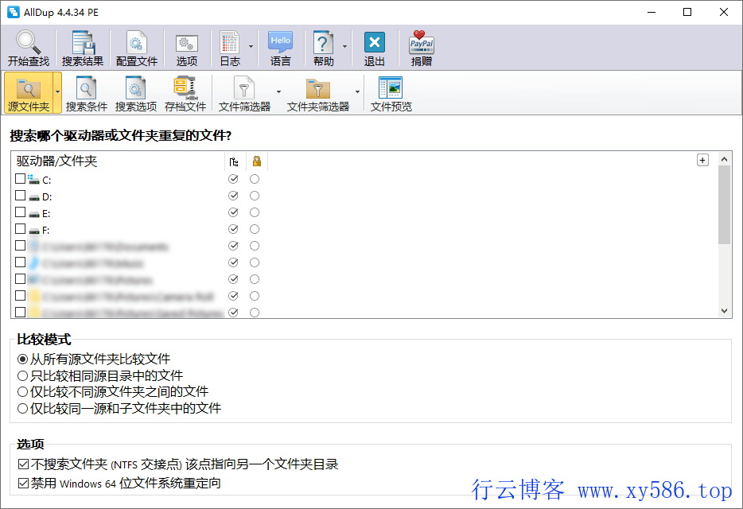Expand the dropdown arrow beside 文件夹筛选器
This screenshot has width=743, height=509.
tap(357, 92)
